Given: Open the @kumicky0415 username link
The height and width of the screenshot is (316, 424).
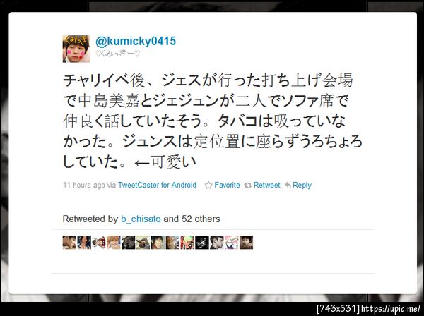Looking at the screenshot, I should click(x=136, y=42).
